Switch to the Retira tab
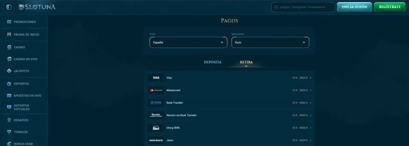 pos(246,62)
